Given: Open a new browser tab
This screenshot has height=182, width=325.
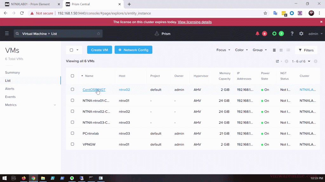Looking at the screenshot, I should 129,4.
